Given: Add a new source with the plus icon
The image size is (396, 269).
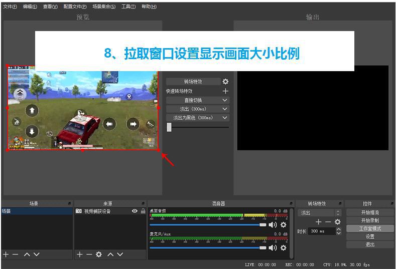Looking at the screenshot, I should tap(80, 254).
